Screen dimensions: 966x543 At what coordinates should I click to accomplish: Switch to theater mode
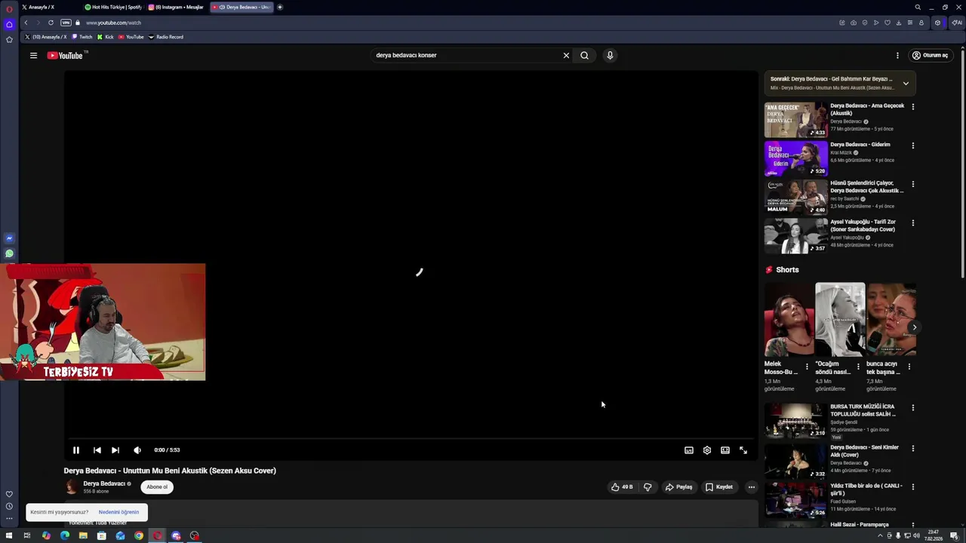click(725, 450)
